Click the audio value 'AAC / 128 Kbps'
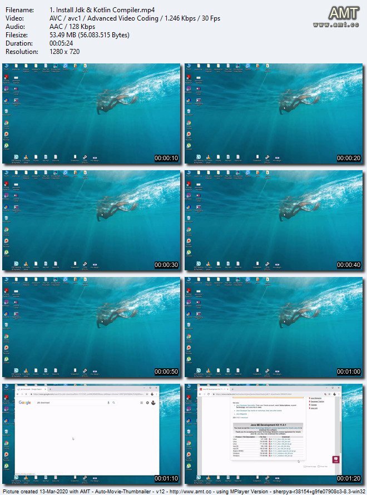The height and width of the screenshot is (495, 367). click(x=72, y=27)
